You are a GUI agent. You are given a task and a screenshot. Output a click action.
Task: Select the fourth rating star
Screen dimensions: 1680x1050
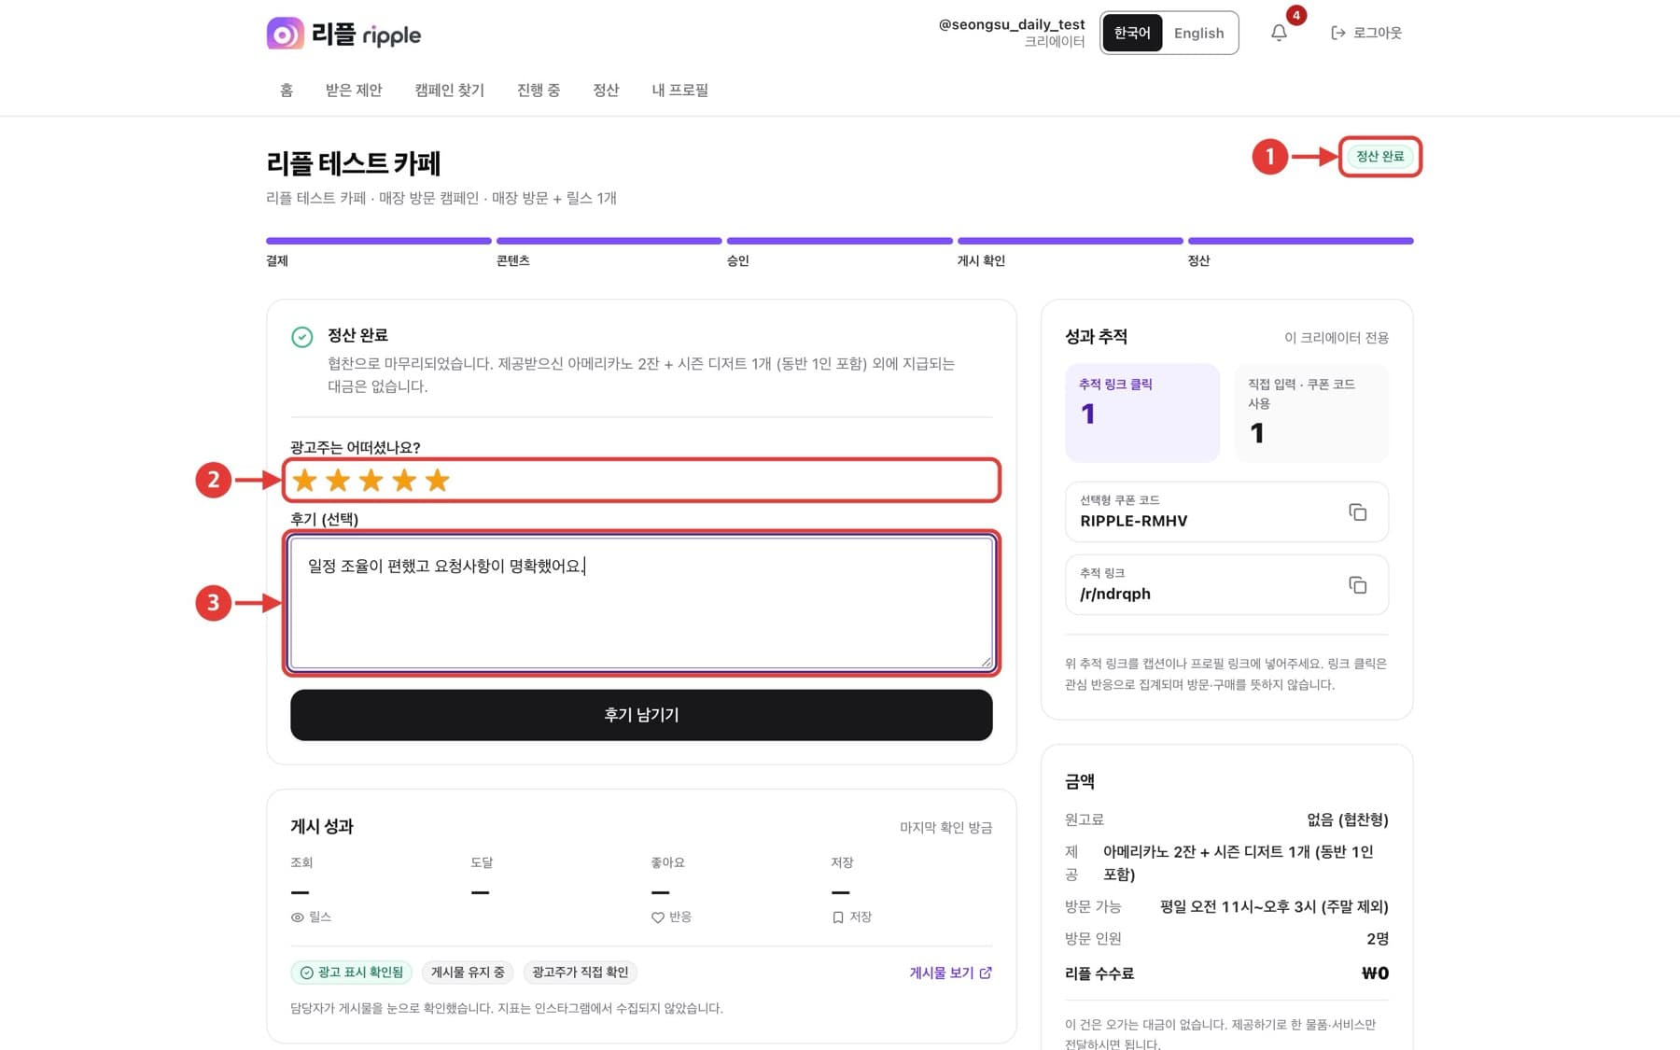(404, 481)
